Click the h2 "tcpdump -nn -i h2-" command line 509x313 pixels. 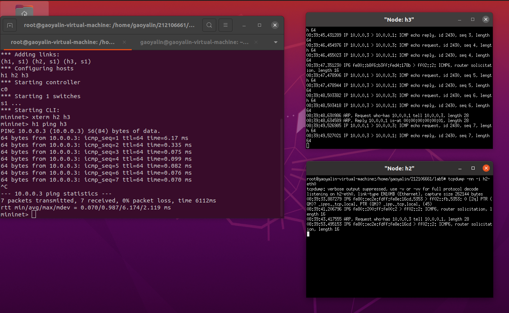tap(399, 182)
